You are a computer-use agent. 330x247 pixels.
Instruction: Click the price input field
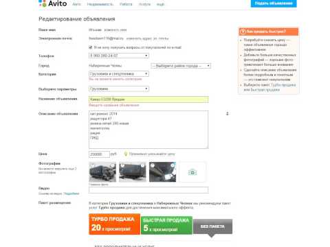pyautogui.click(x=99, y=154)
